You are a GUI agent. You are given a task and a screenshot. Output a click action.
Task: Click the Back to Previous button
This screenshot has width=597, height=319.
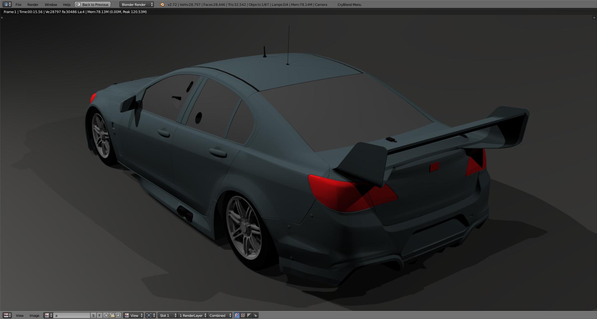pos(93,4)
